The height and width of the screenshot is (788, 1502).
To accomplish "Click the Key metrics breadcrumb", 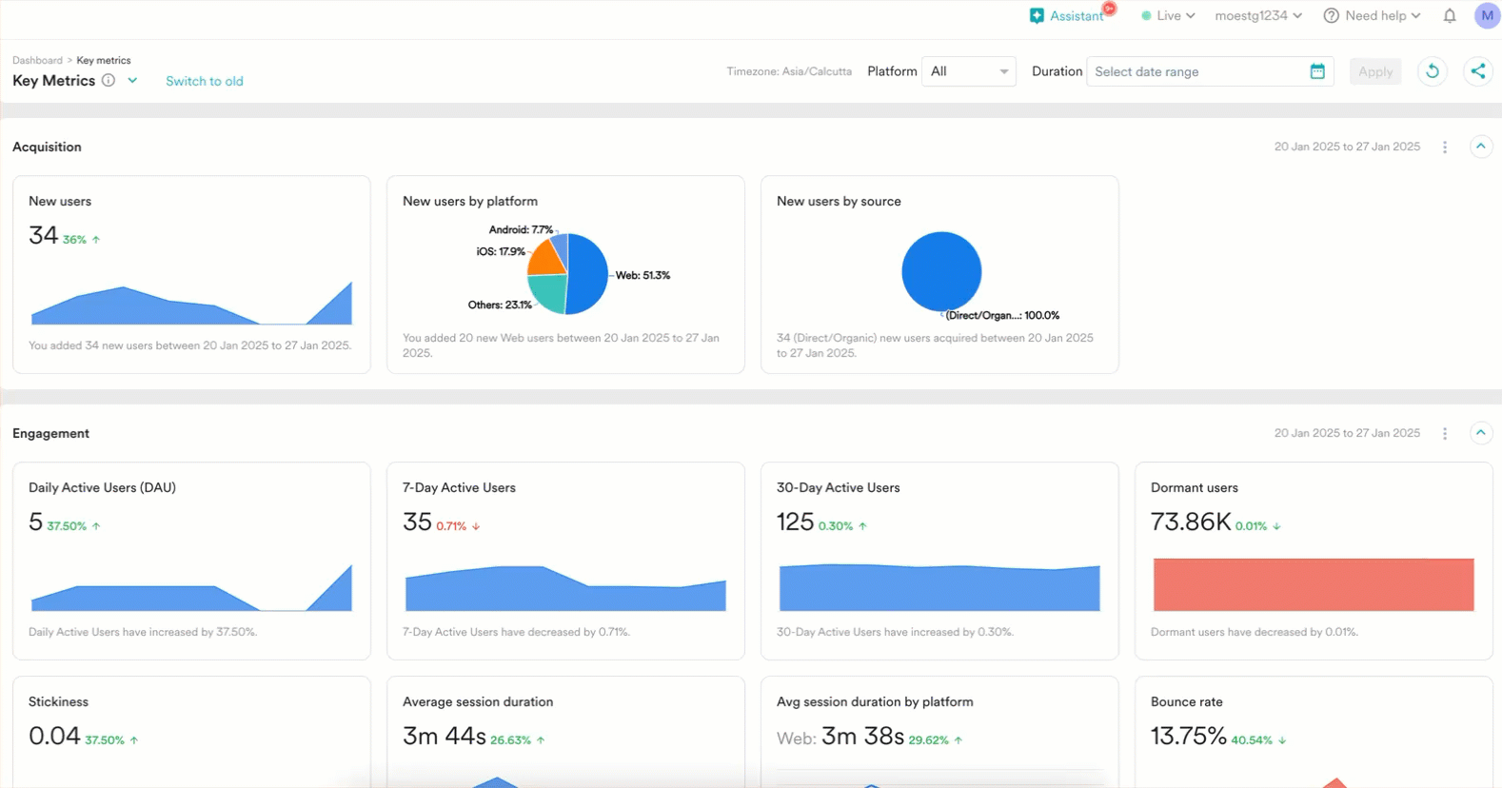I will 104,60.
